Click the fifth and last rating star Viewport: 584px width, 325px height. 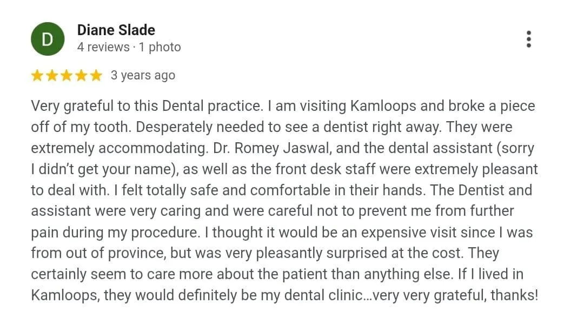tap(96, 76)
